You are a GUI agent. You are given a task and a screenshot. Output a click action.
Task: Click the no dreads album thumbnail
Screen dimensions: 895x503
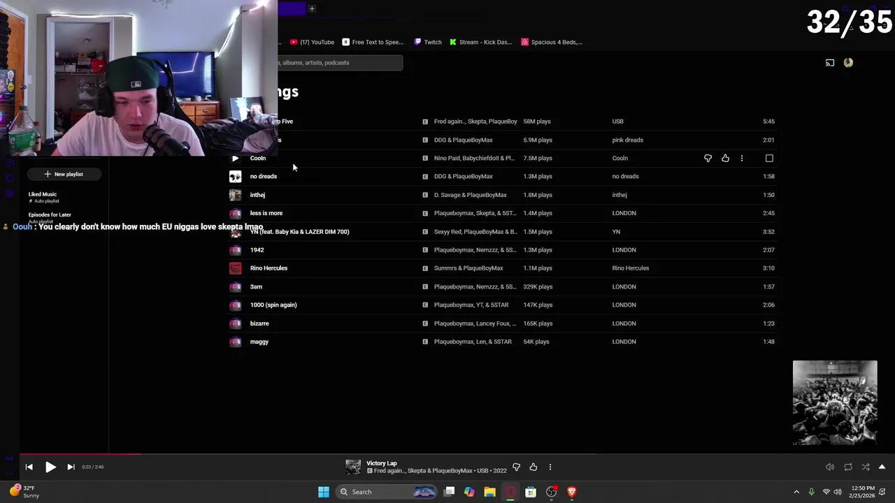click(x=235, y=176)
